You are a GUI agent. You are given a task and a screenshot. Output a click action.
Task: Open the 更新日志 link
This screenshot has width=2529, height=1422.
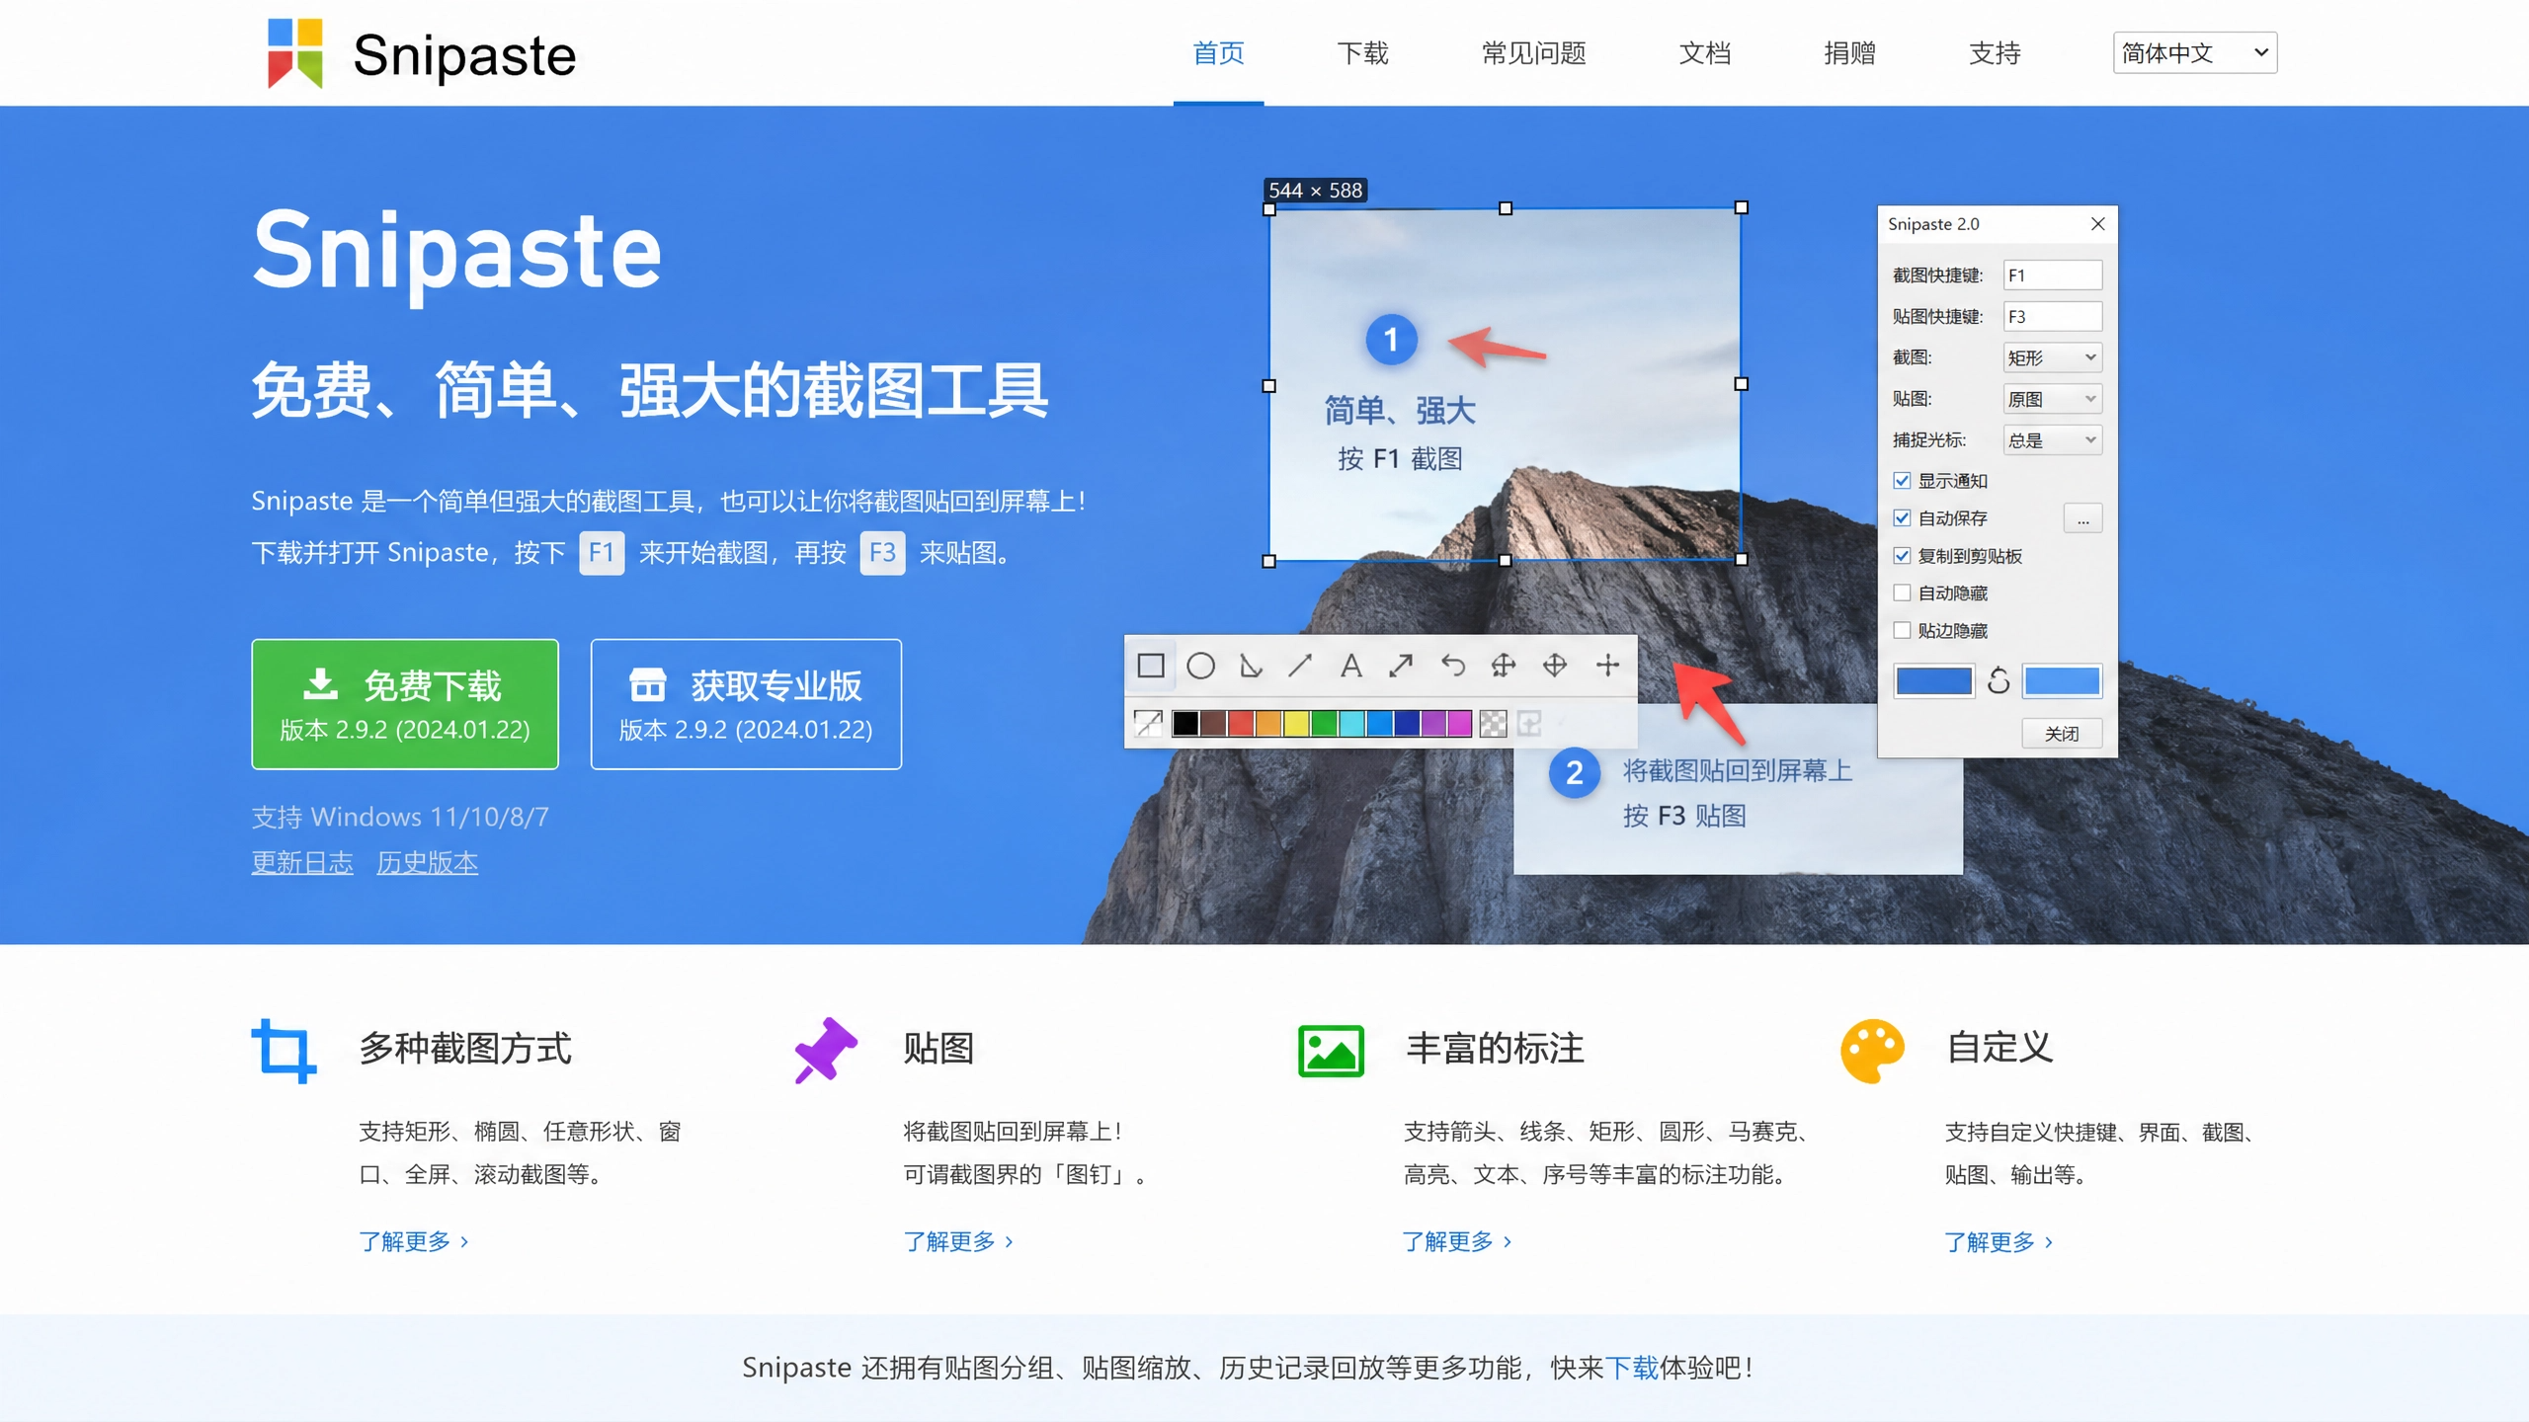(302, 863)
